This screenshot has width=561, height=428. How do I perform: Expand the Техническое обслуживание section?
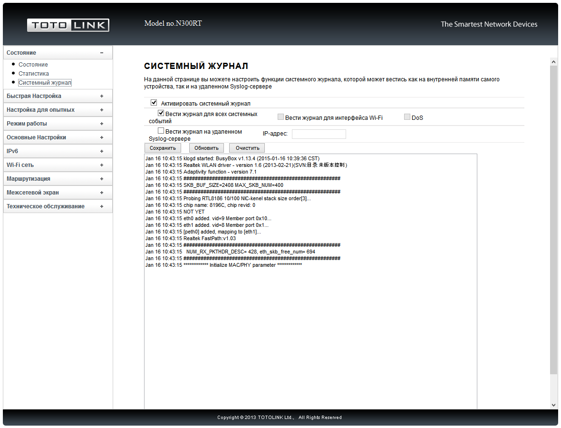[x=58, y=206]
